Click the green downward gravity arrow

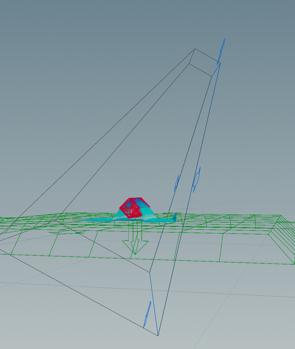coord(135,238)
